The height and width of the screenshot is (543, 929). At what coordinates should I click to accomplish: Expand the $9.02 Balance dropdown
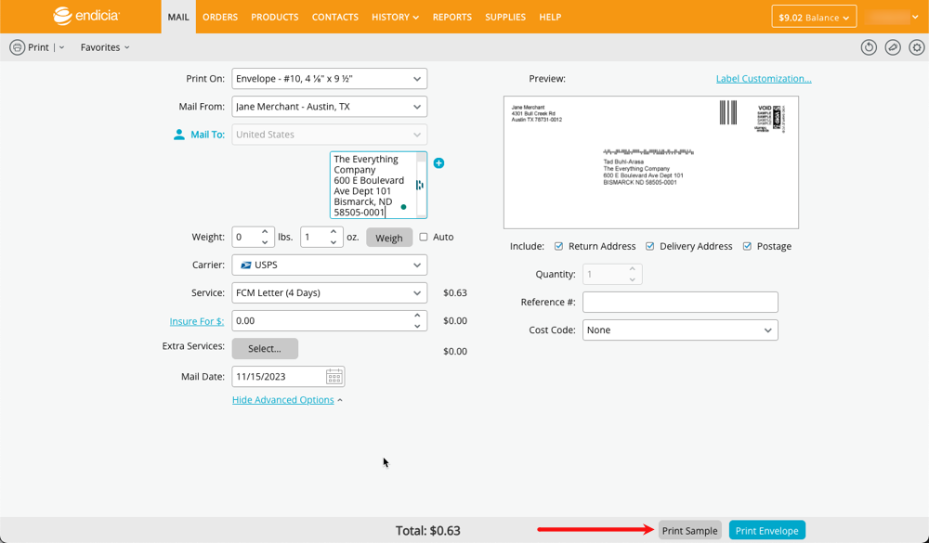click(814, 18)
